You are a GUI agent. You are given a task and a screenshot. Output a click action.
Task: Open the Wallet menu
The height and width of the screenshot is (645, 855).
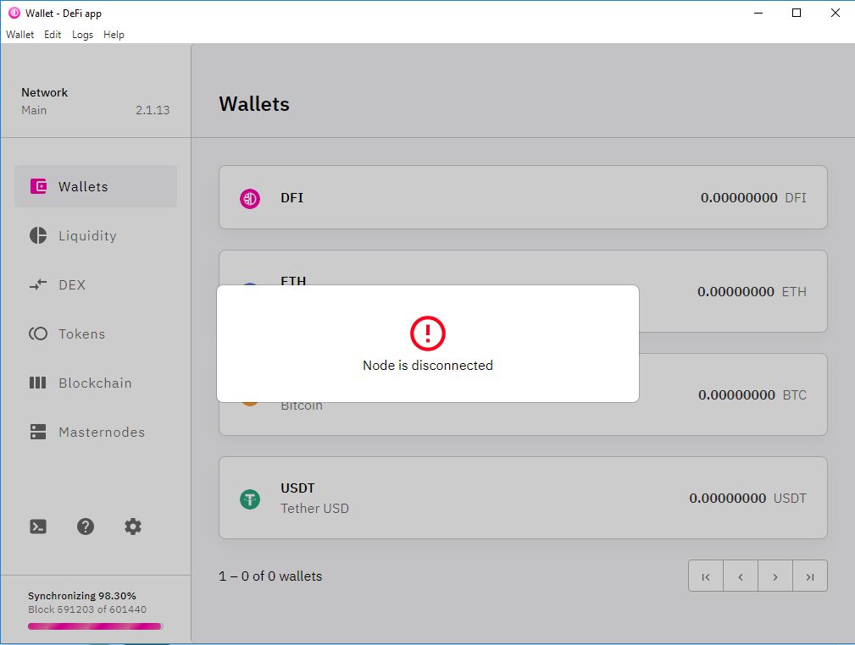point(19,35)
